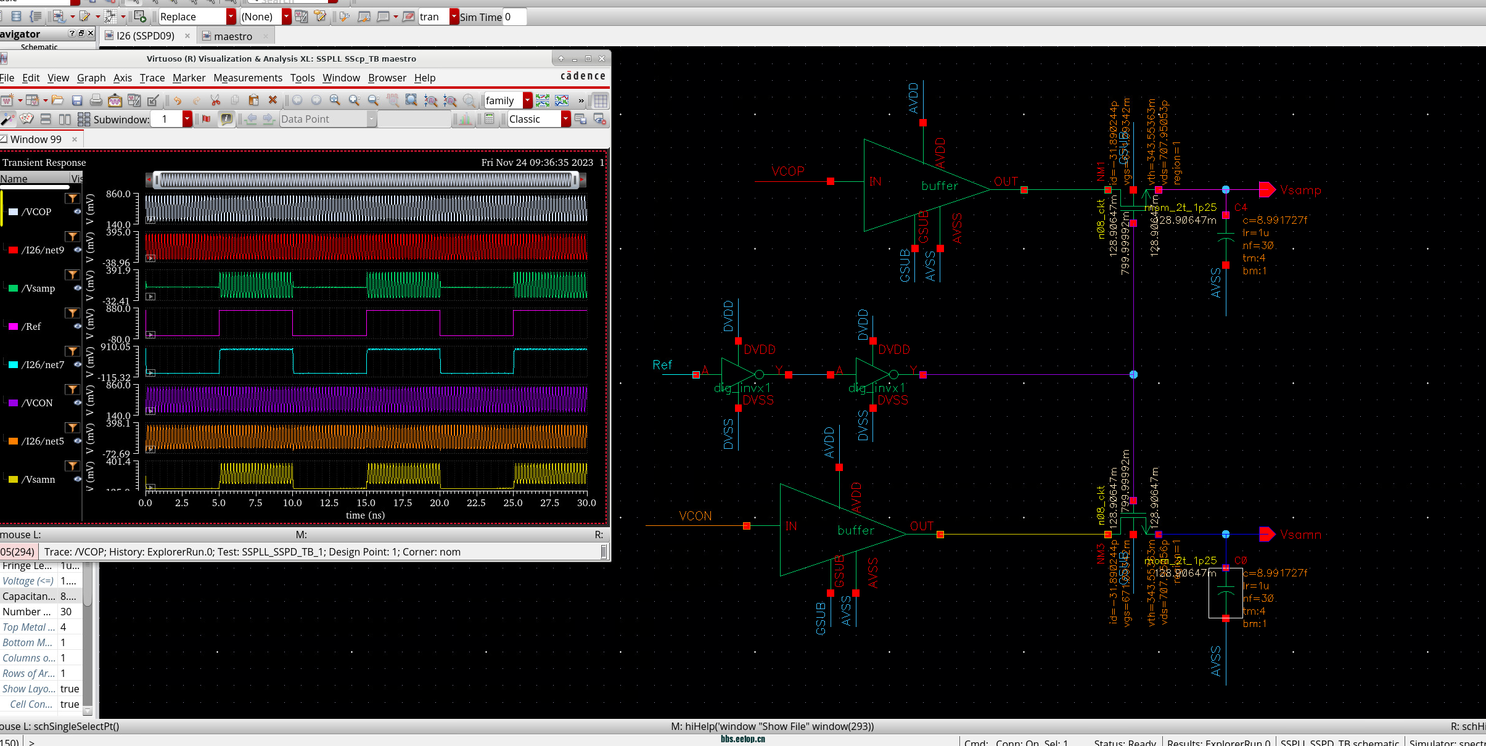This screenshot has height=746, width=1486.
Task: Click the auto-tile subwindows grid icon
Action: pyautogui.click(x=84, y=119)
